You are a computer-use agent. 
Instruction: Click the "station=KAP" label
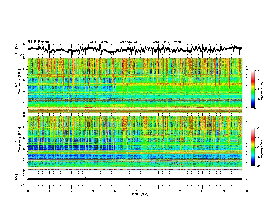click(x=130, y=42)
